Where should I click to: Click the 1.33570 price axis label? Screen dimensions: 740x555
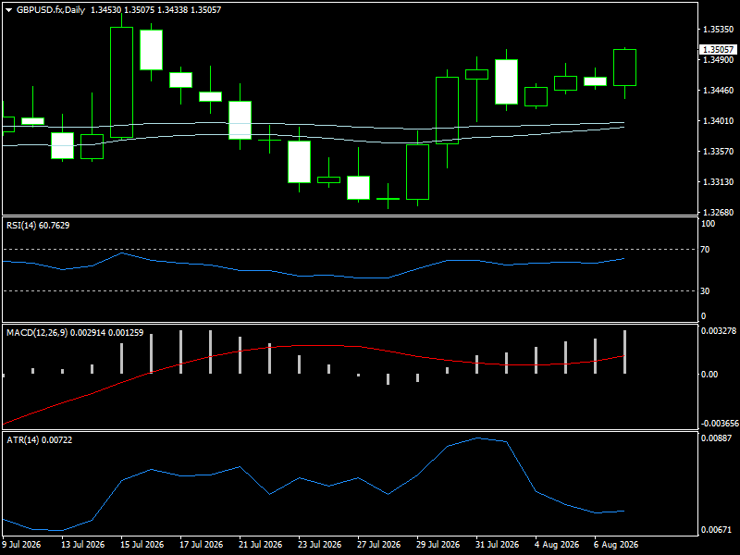[719, 152]
